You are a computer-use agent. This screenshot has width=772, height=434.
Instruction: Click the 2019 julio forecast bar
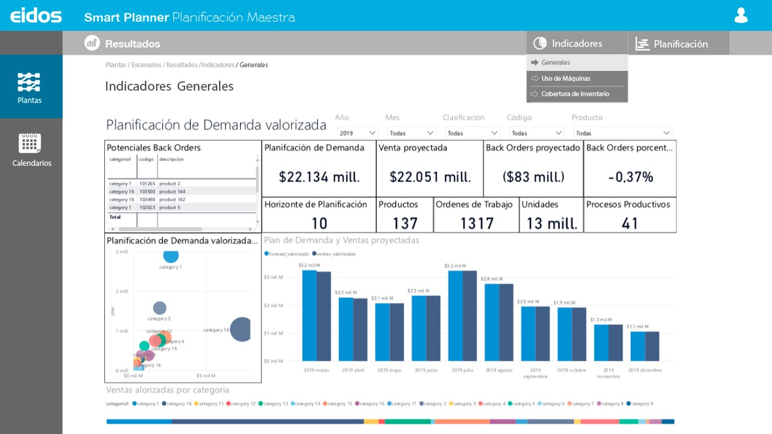(x=455, y=316)
